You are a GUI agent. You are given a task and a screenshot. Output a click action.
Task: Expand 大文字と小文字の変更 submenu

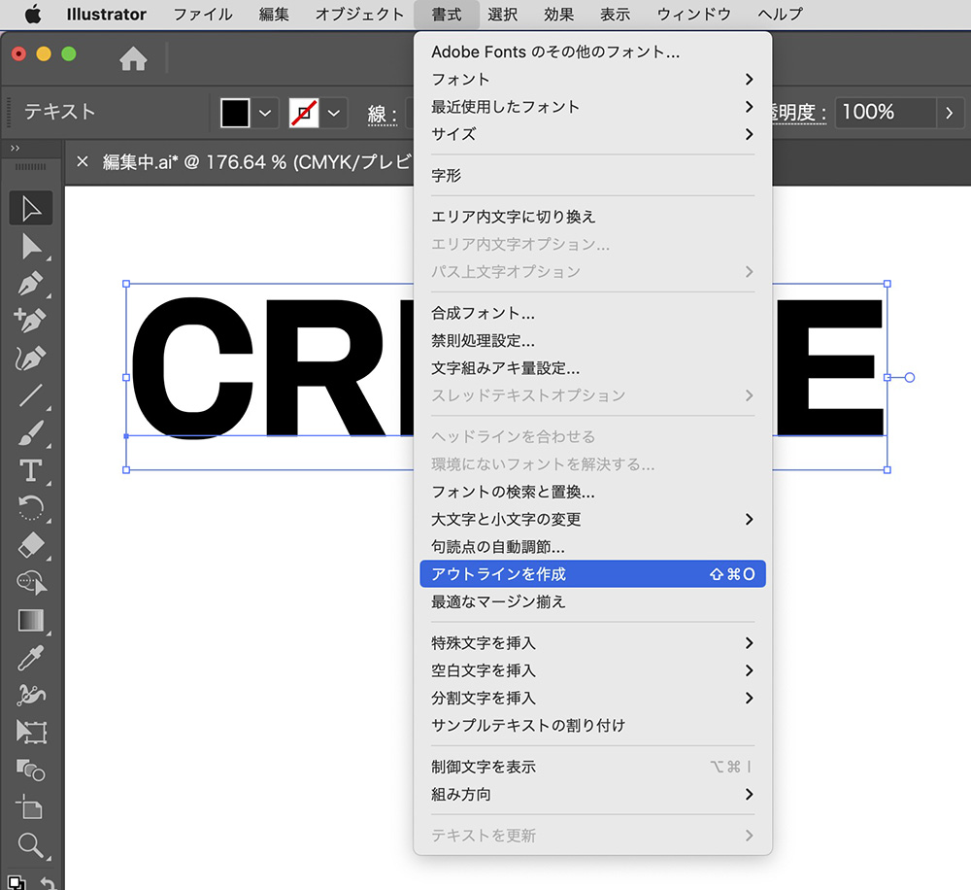592,519
